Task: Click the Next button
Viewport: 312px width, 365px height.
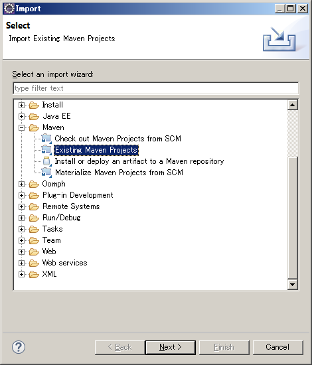Action: pyautogui.click(x=171, y=347)
